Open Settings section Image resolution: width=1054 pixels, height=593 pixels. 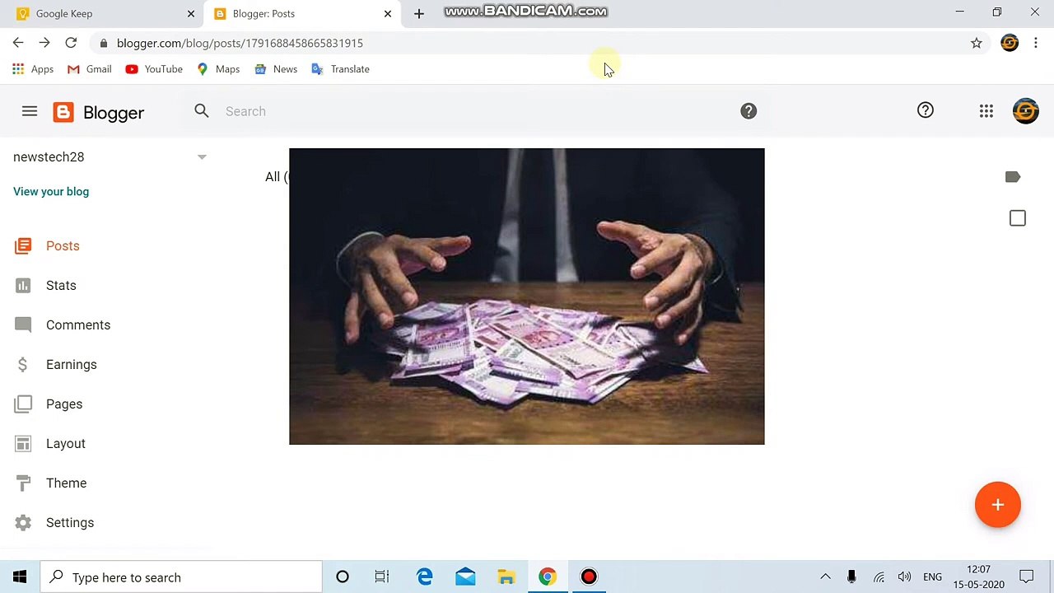tap(70, 523)
